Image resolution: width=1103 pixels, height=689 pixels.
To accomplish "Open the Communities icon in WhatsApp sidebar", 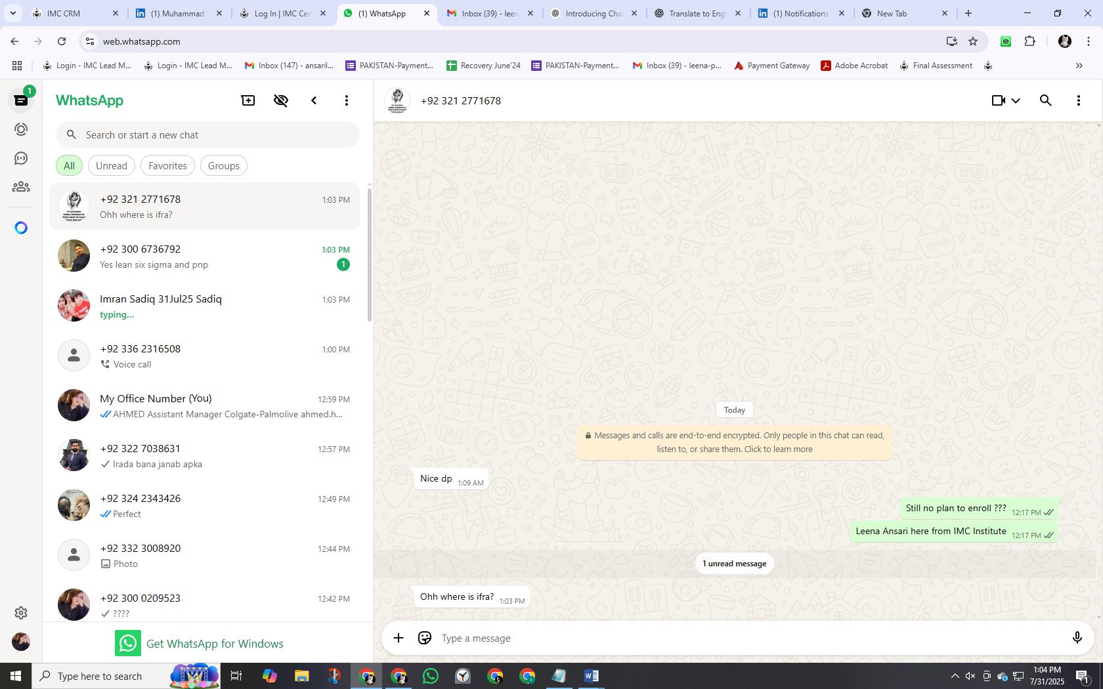I will click(x=21, y=187).
